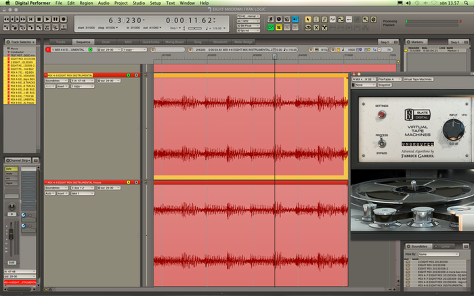Open the Audio menu
The height and width of the screenshot is (296, 474).
(104, 3)
